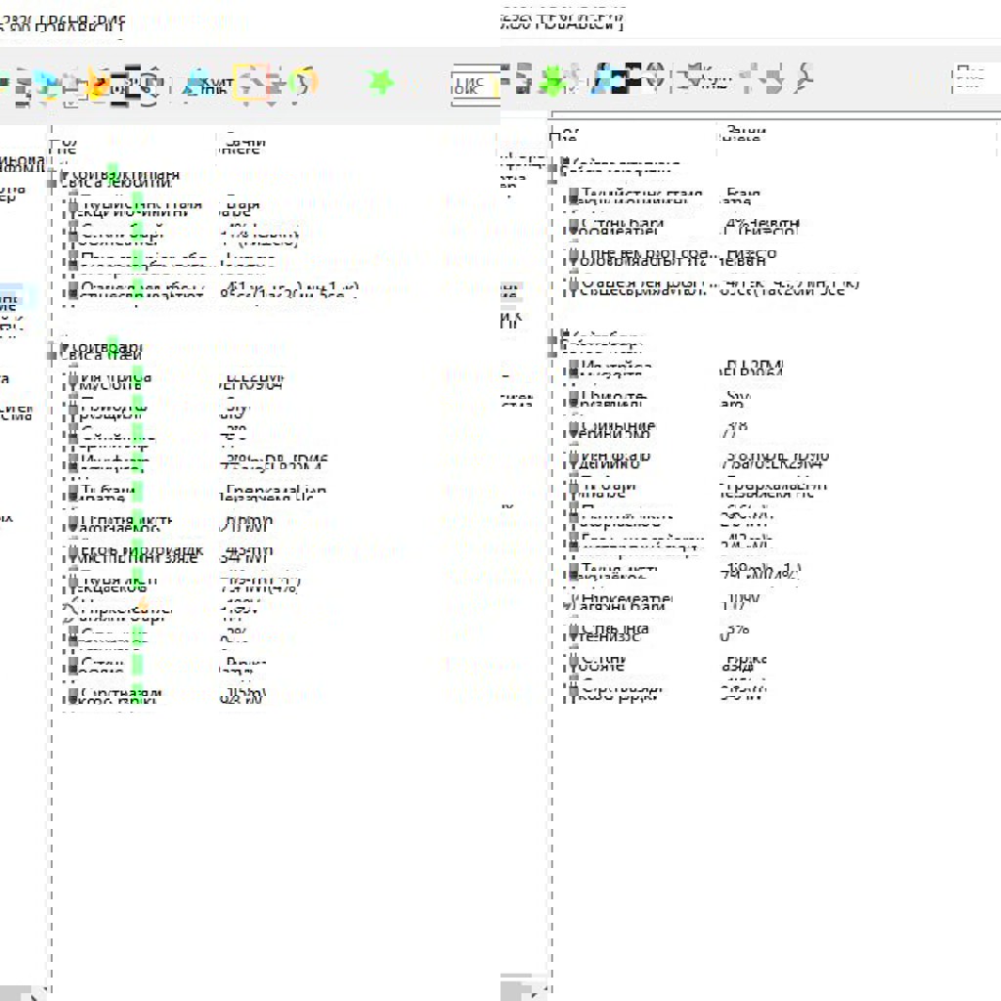Click the orange flame icon in left toolbar
This screenshot has height=1001, width=1001.
(98, 83)
